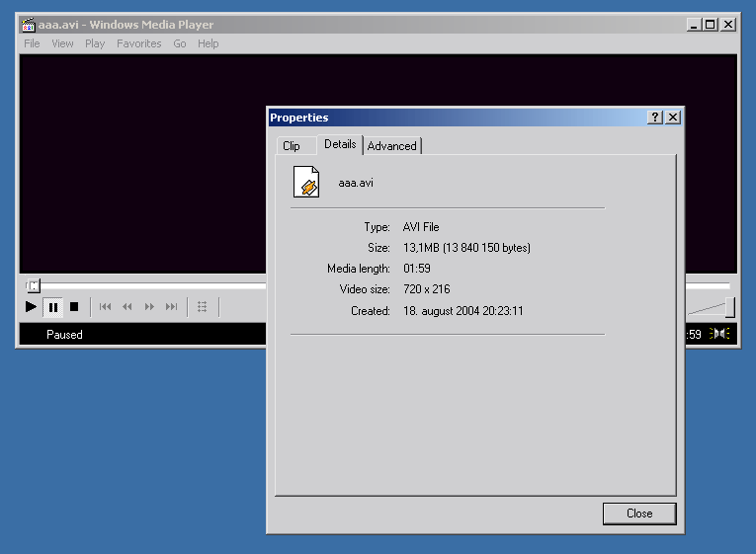756x554 pixels.
Task: Open the Help menu
Action: pyautogui.click(x=209, y=43)
